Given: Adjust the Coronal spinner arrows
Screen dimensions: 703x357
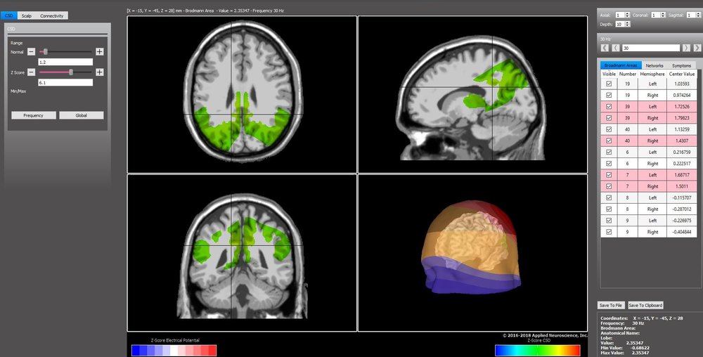Looking at the screenshot, I should (662, 15).
